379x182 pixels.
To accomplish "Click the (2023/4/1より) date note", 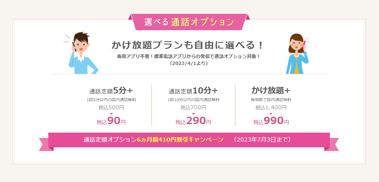I will 189,63.
